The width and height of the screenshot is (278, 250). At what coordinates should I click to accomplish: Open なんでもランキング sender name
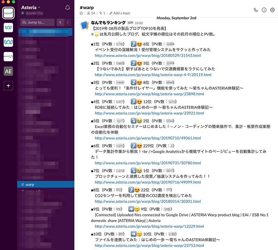point(108,23)
